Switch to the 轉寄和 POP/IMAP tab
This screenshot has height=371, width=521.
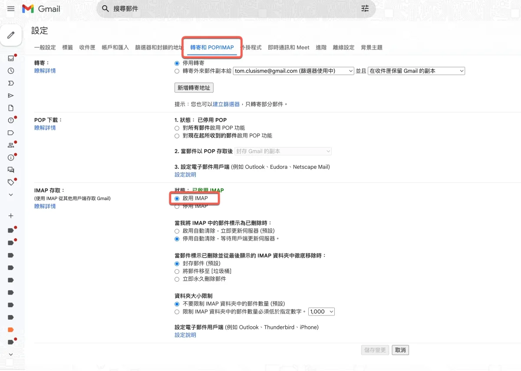tap(212, 47)
